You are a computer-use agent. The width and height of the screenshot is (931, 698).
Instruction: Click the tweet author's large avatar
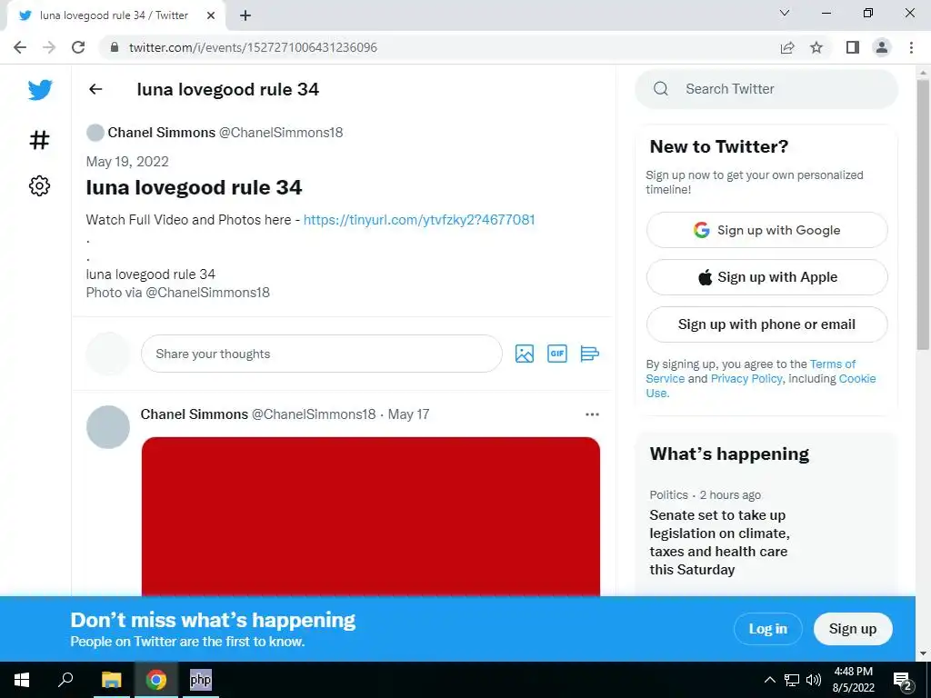click(108, 427)
